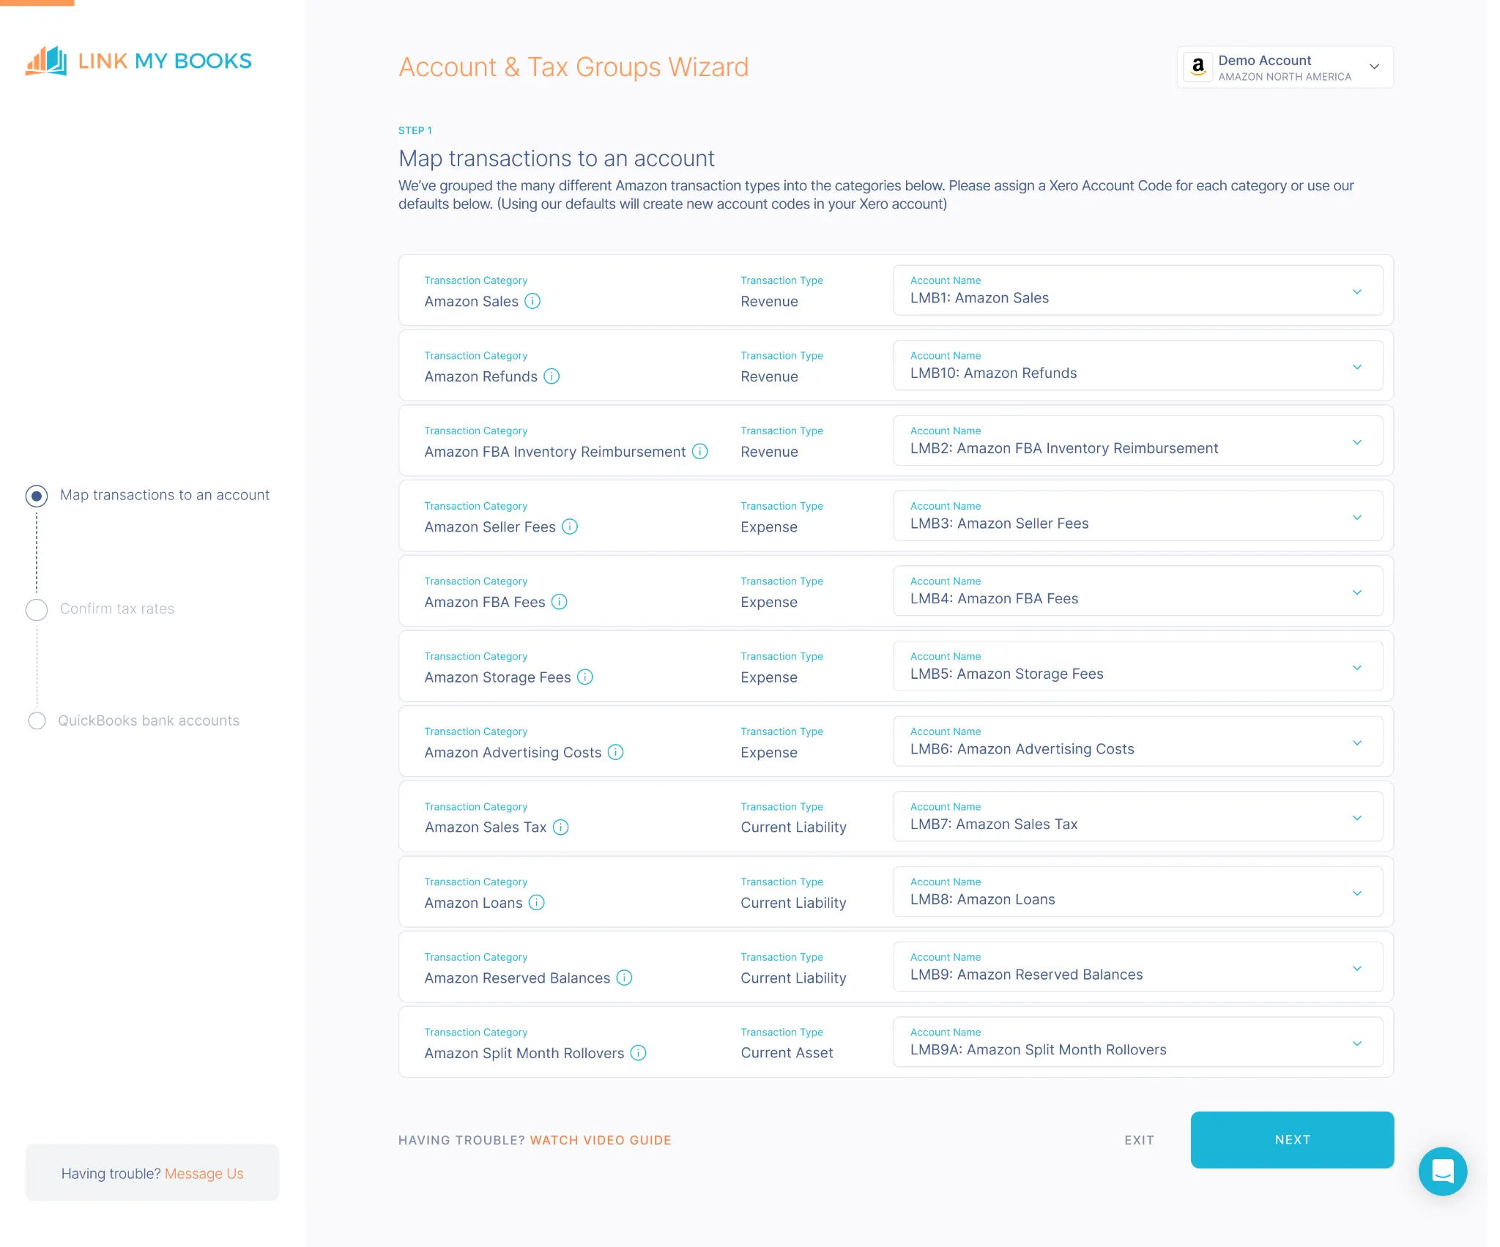Open Account Name dropdown LMB10: Amazon Refunds
Viewport: 1500px width, 1247px height.
point(1138,365)
